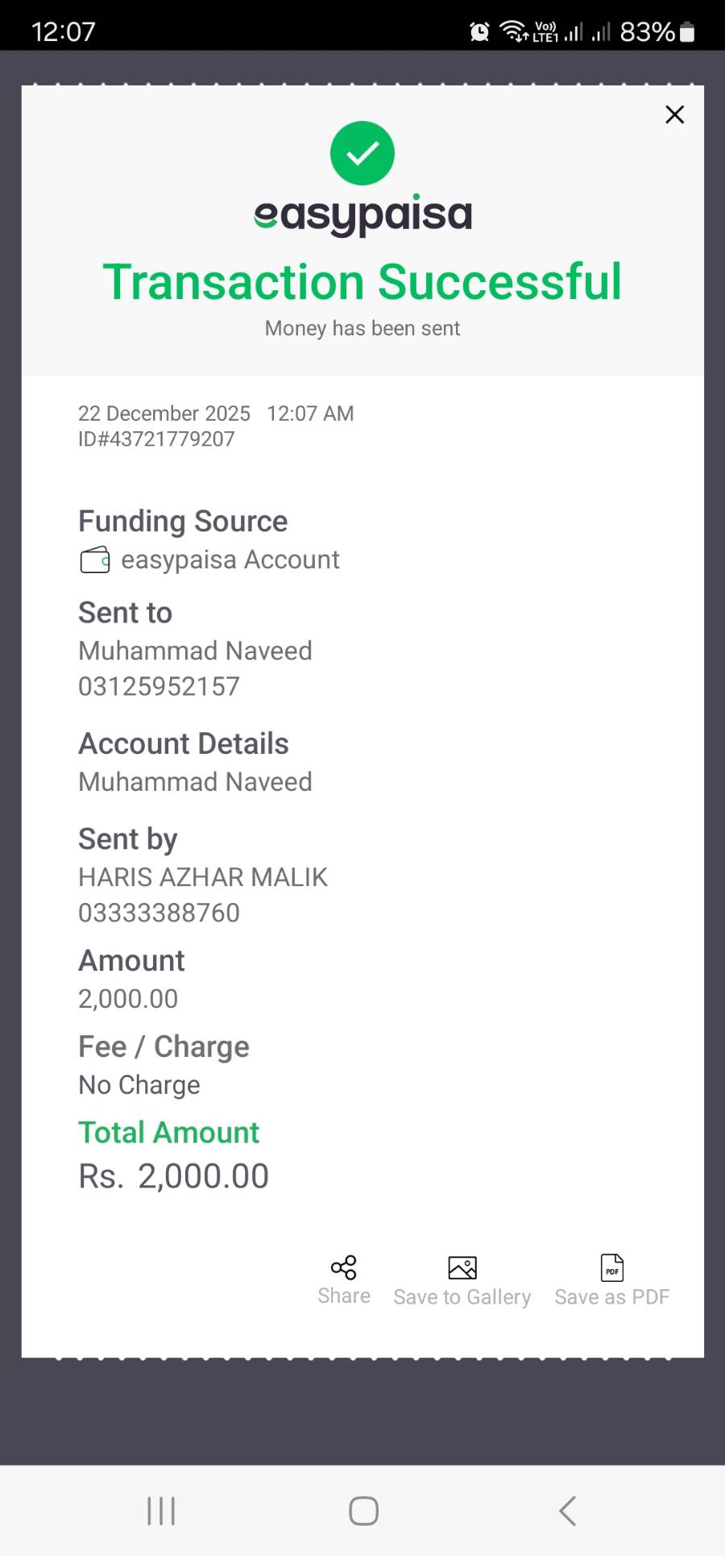The width and height of the screenshot is (725, 1556).
Task: Tap the battery indicator in status bar
Action: click(x=687, y=32)
